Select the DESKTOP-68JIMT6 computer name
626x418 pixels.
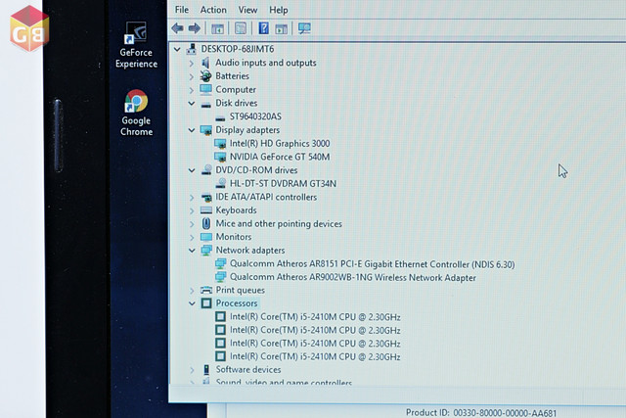(237, 49)
